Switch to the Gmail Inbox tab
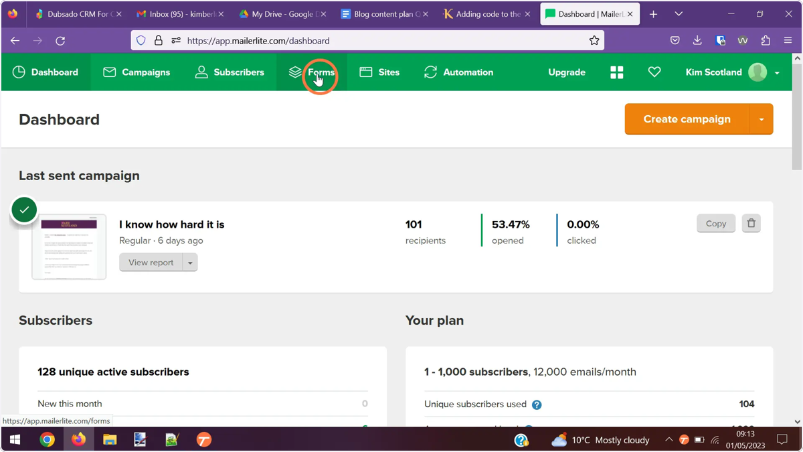This screenshot has height=452, width=803. 179,14
